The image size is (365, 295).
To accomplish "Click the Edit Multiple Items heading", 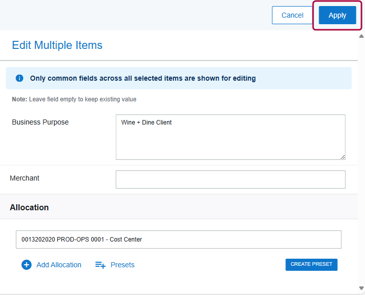I will tap(57, 45).
